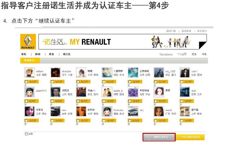Click the username text shaojian
The image size is (225, 151).
tap(67, 71)
